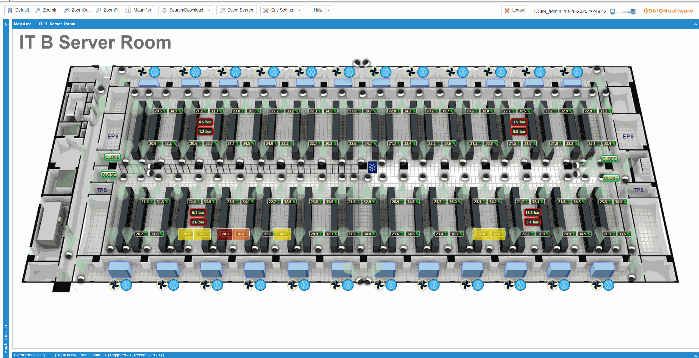Screen dimensions: 699x358
Task: Click the Logout button
Action: click(x=515, y=10)
